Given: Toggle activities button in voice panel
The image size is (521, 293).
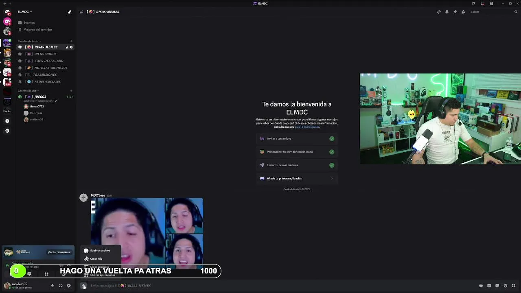Looking at the screenshot, I should pyautogui.click(x=46, y=274).
